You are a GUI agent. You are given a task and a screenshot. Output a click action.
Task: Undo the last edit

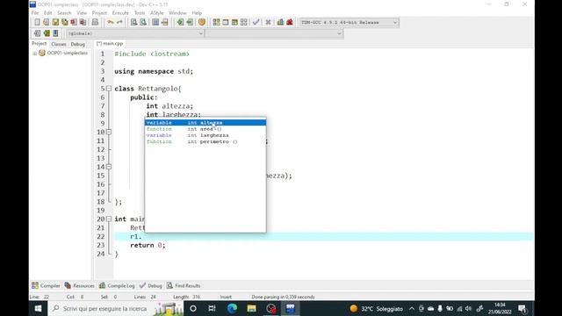pyautogui.click(x=111, y=22)
